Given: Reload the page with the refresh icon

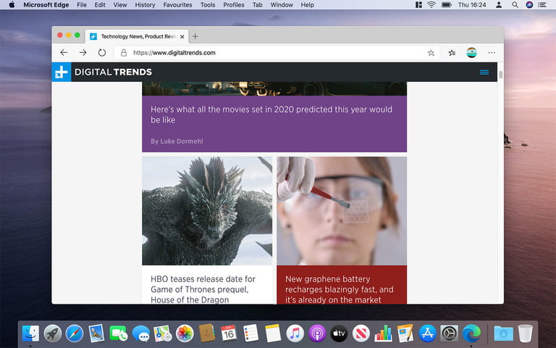Looking at the screenshot, I should tap(102, 52).
